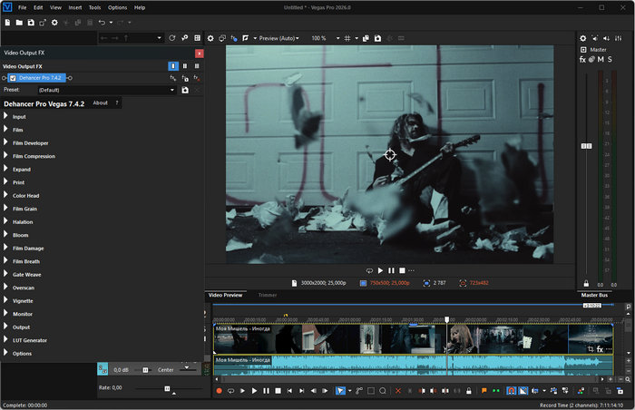This screenshot has width=635, height=410.
Task: Expand the Film section
Action: coord(5,129)
